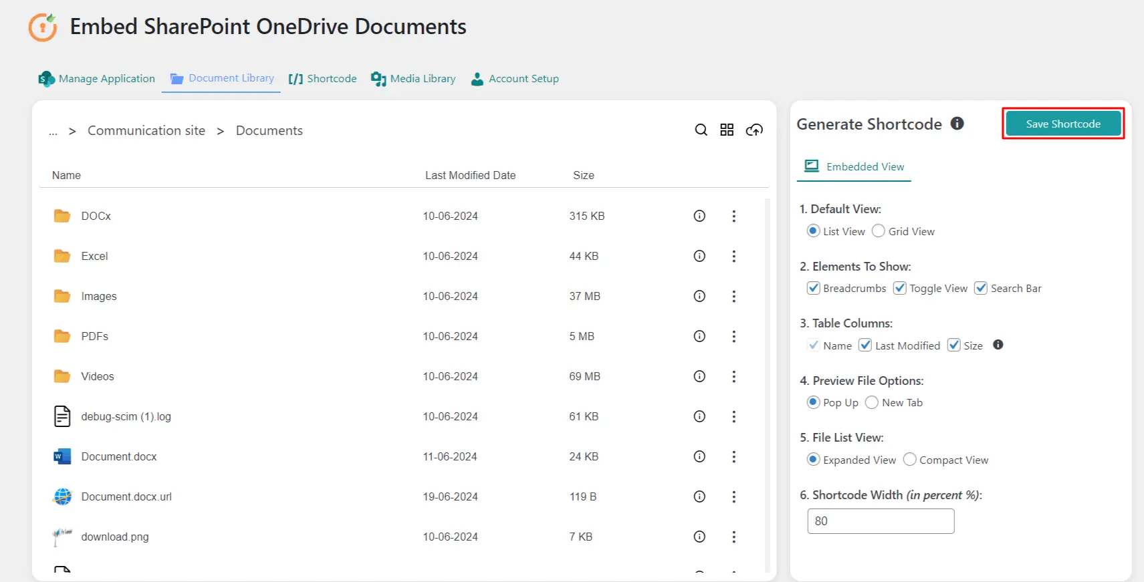Choose Expanded View radio button
This screenshot has width=1144, height=582.
[813, 459]
